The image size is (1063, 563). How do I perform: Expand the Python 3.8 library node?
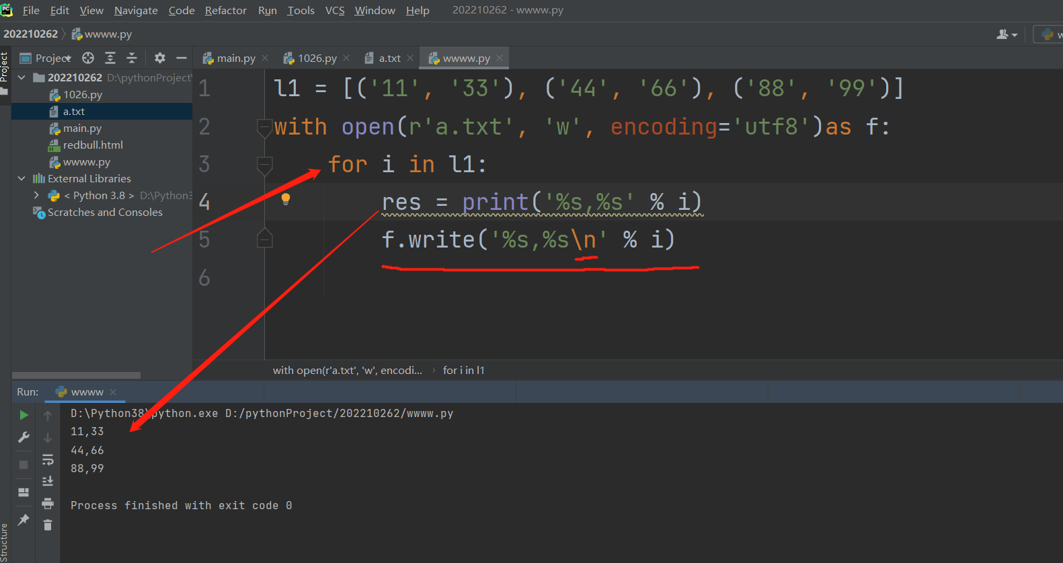pos(36,195)
